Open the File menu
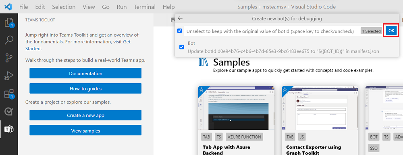403x155 pixels. (24, 7)
